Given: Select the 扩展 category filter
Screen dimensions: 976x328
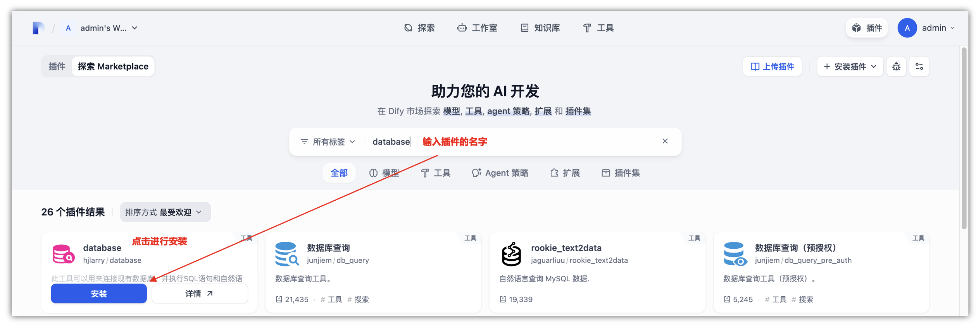Looking at the screenshot, I should (565, 173).
